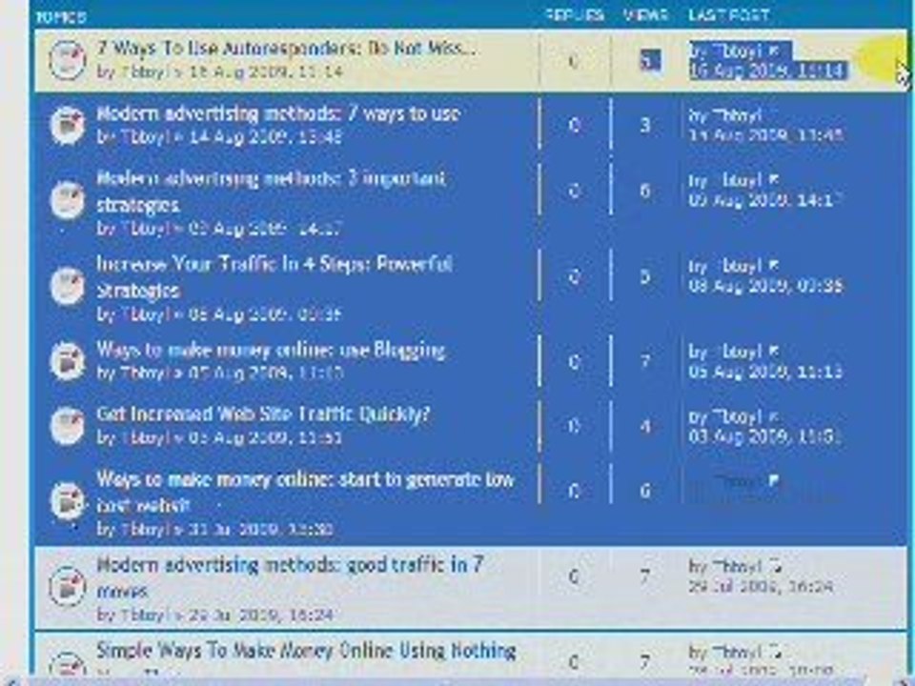Click topic icon beside 'Increase Your Traffic In 4 Steps'
This screenshot has height=686, width=915.
(68, 286)
